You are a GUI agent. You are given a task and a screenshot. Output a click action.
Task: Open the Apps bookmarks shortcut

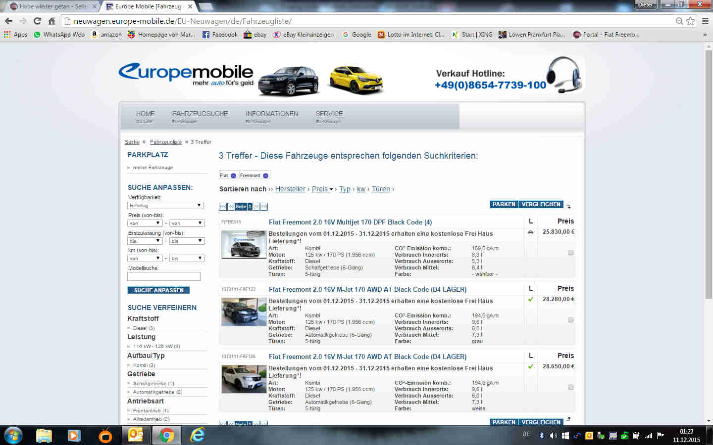tap(15, 35)
